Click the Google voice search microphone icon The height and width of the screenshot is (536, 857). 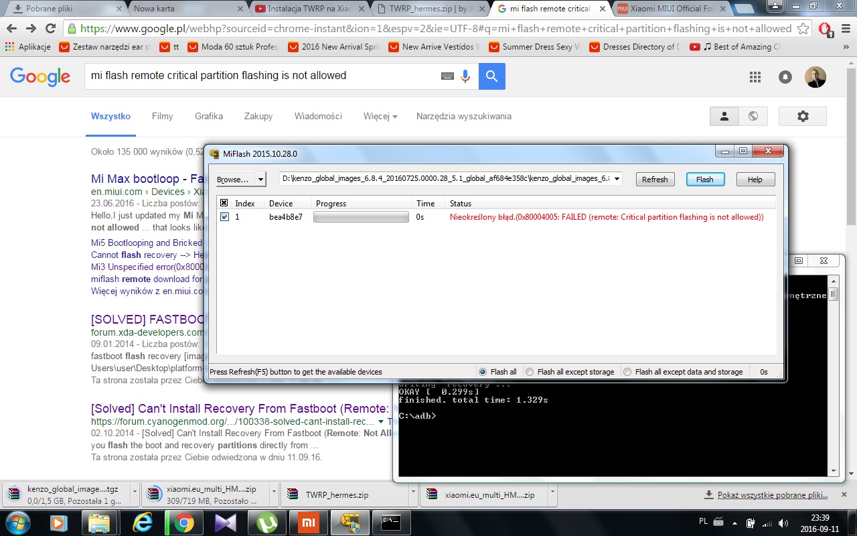click(x=465, y=76)
